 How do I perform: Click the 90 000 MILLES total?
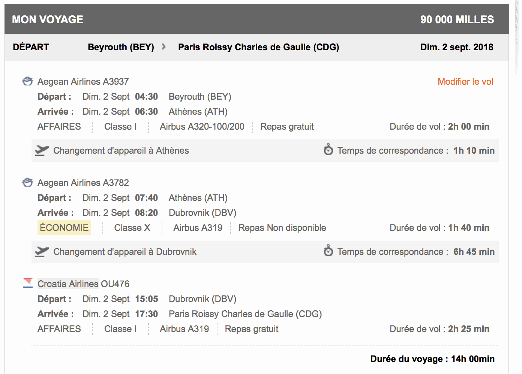coord(456,19)
